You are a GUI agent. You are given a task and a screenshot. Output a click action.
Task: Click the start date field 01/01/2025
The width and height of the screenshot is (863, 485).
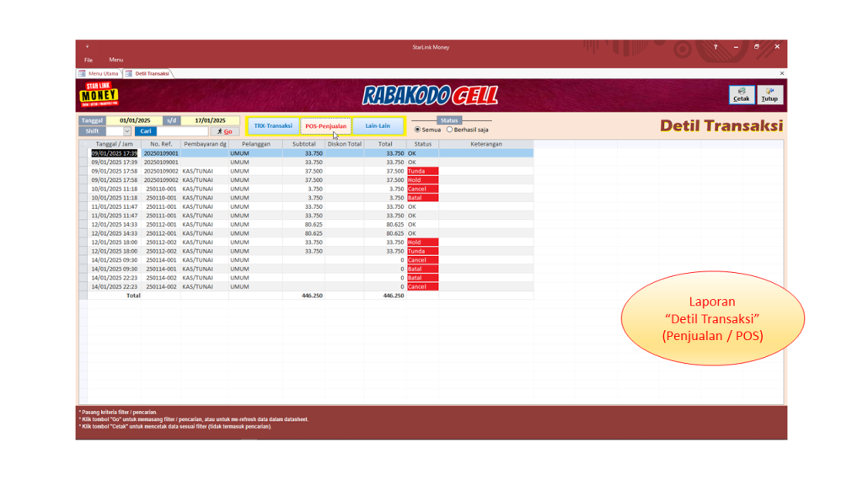(x=134, y=120)
